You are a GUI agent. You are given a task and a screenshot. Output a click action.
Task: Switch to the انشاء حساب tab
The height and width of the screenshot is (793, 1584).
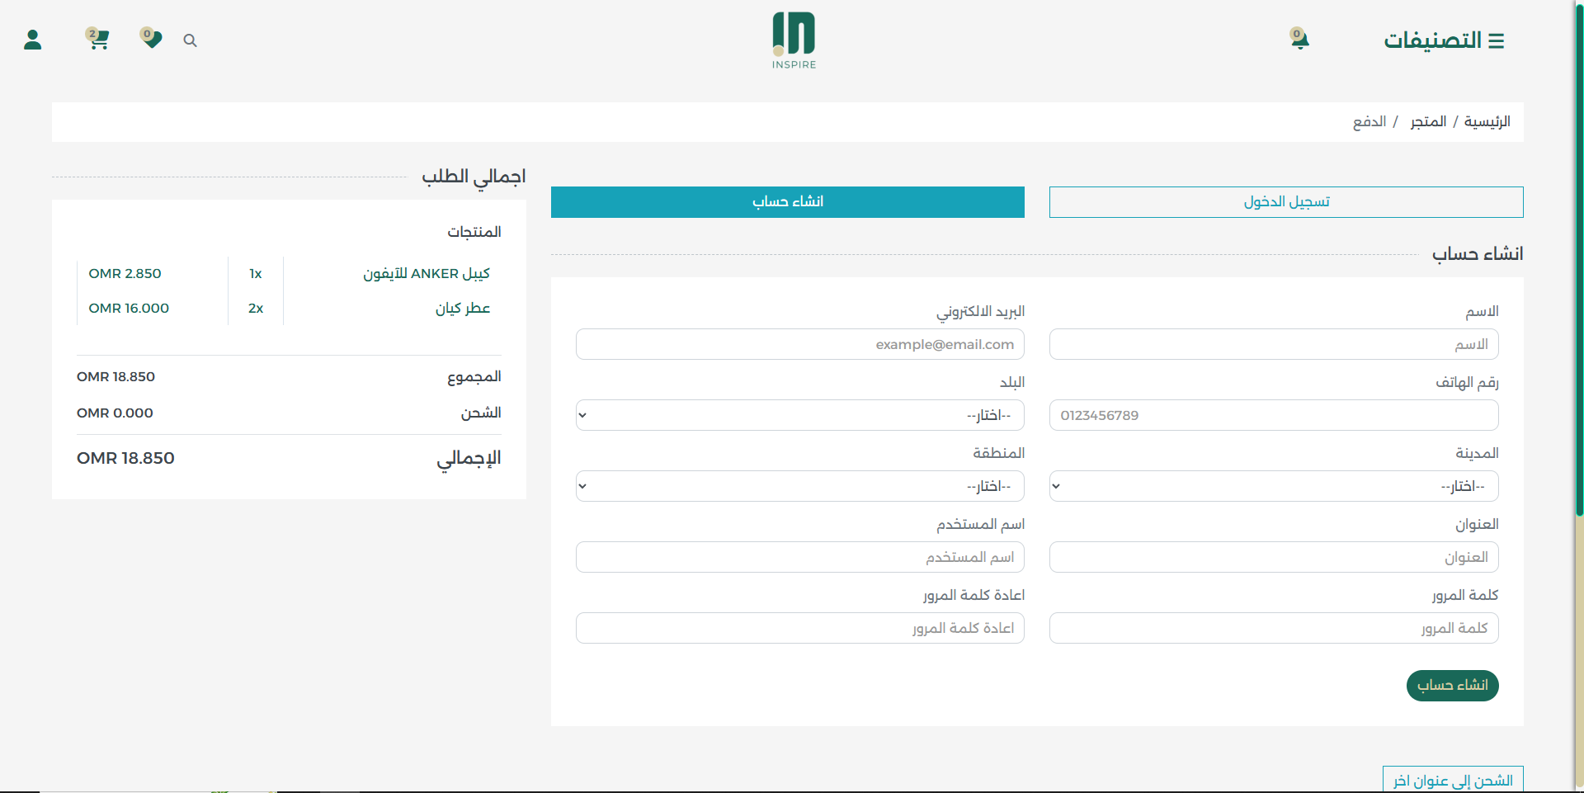pos(787,202)
